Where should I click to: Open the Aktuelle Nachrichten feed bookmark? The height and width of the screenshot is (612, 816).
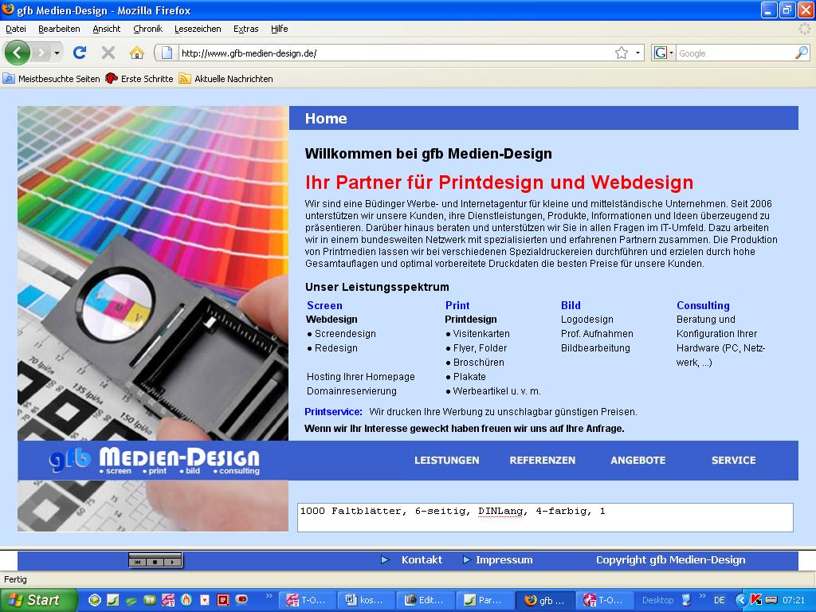tap(226, 79)
